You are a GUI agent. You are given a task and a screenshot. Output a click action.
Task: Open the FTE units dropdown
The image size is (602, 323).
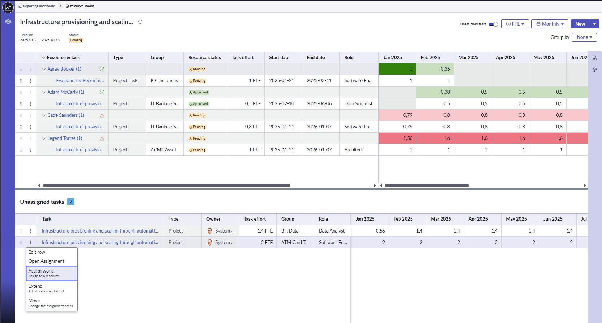[515, 24]
